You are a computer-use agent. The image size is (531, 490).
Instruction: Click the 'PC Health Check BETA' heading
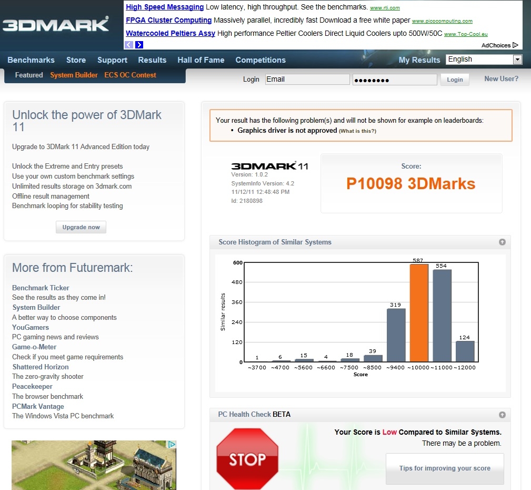point(254,414)
